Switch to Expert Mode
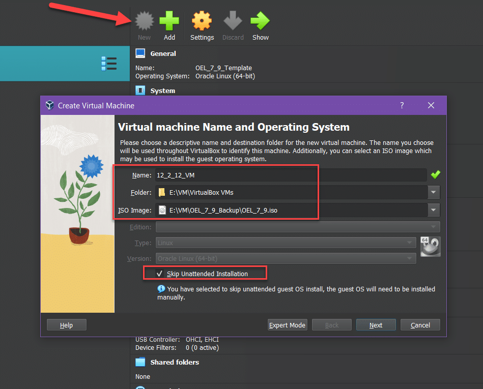 point(288,325)
